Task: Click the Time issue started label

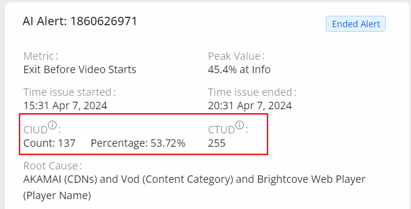Action: coord(69,92)
